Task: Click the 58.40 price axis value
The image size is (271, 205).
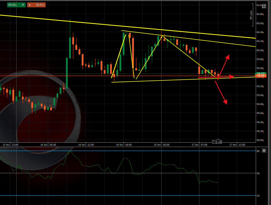Action: pyautogui.click(x=260, y=122)
